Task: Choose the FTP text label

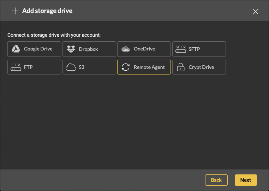Action: click(x=28, y=67)
